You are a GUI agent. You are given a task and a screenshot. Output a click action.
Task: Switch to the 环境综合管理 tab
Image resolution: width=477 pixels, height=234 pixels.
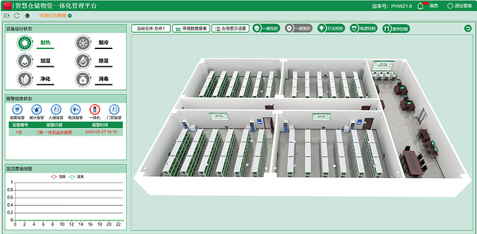pyautogui.click(x=52, y=16)
